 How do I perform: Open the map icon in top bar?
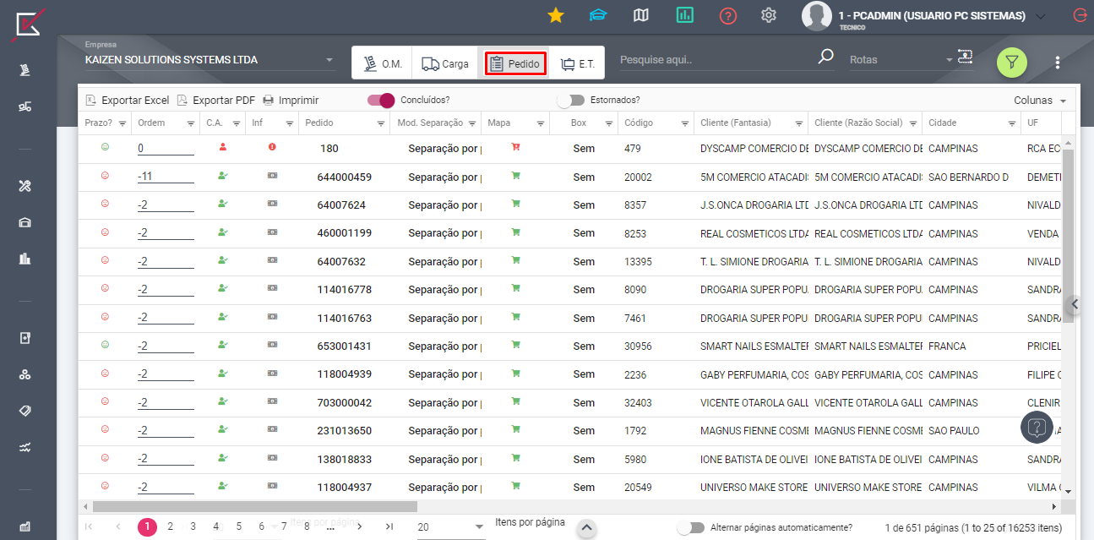(x=641, y=15)
